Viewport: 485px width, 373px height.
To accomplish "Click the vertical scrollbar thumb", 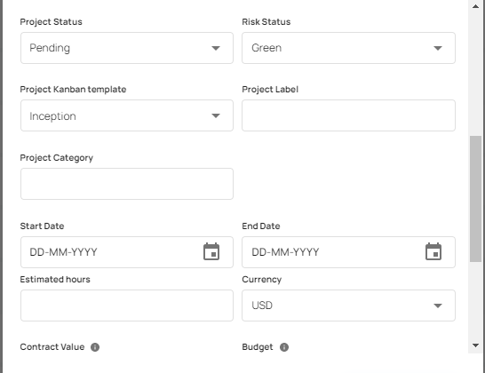I will pyautogui.click(x=475, y=199).
